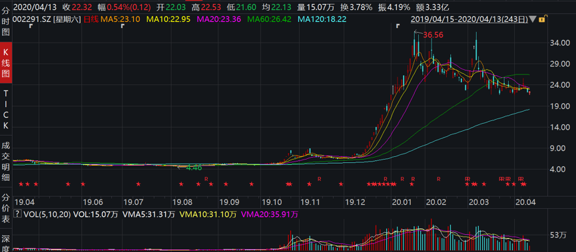Click the VOL(5,10,20) indicator name

pyautogui.click(x=47, y=214)
